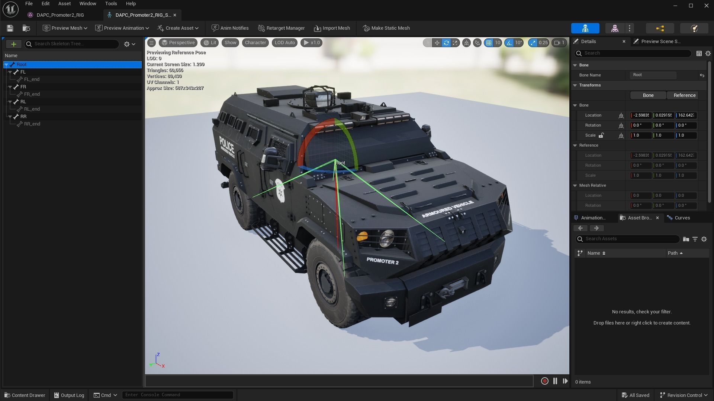Click the Browse to asset icon
Viewport: 714px width, 401px height.
pos(26,28)
